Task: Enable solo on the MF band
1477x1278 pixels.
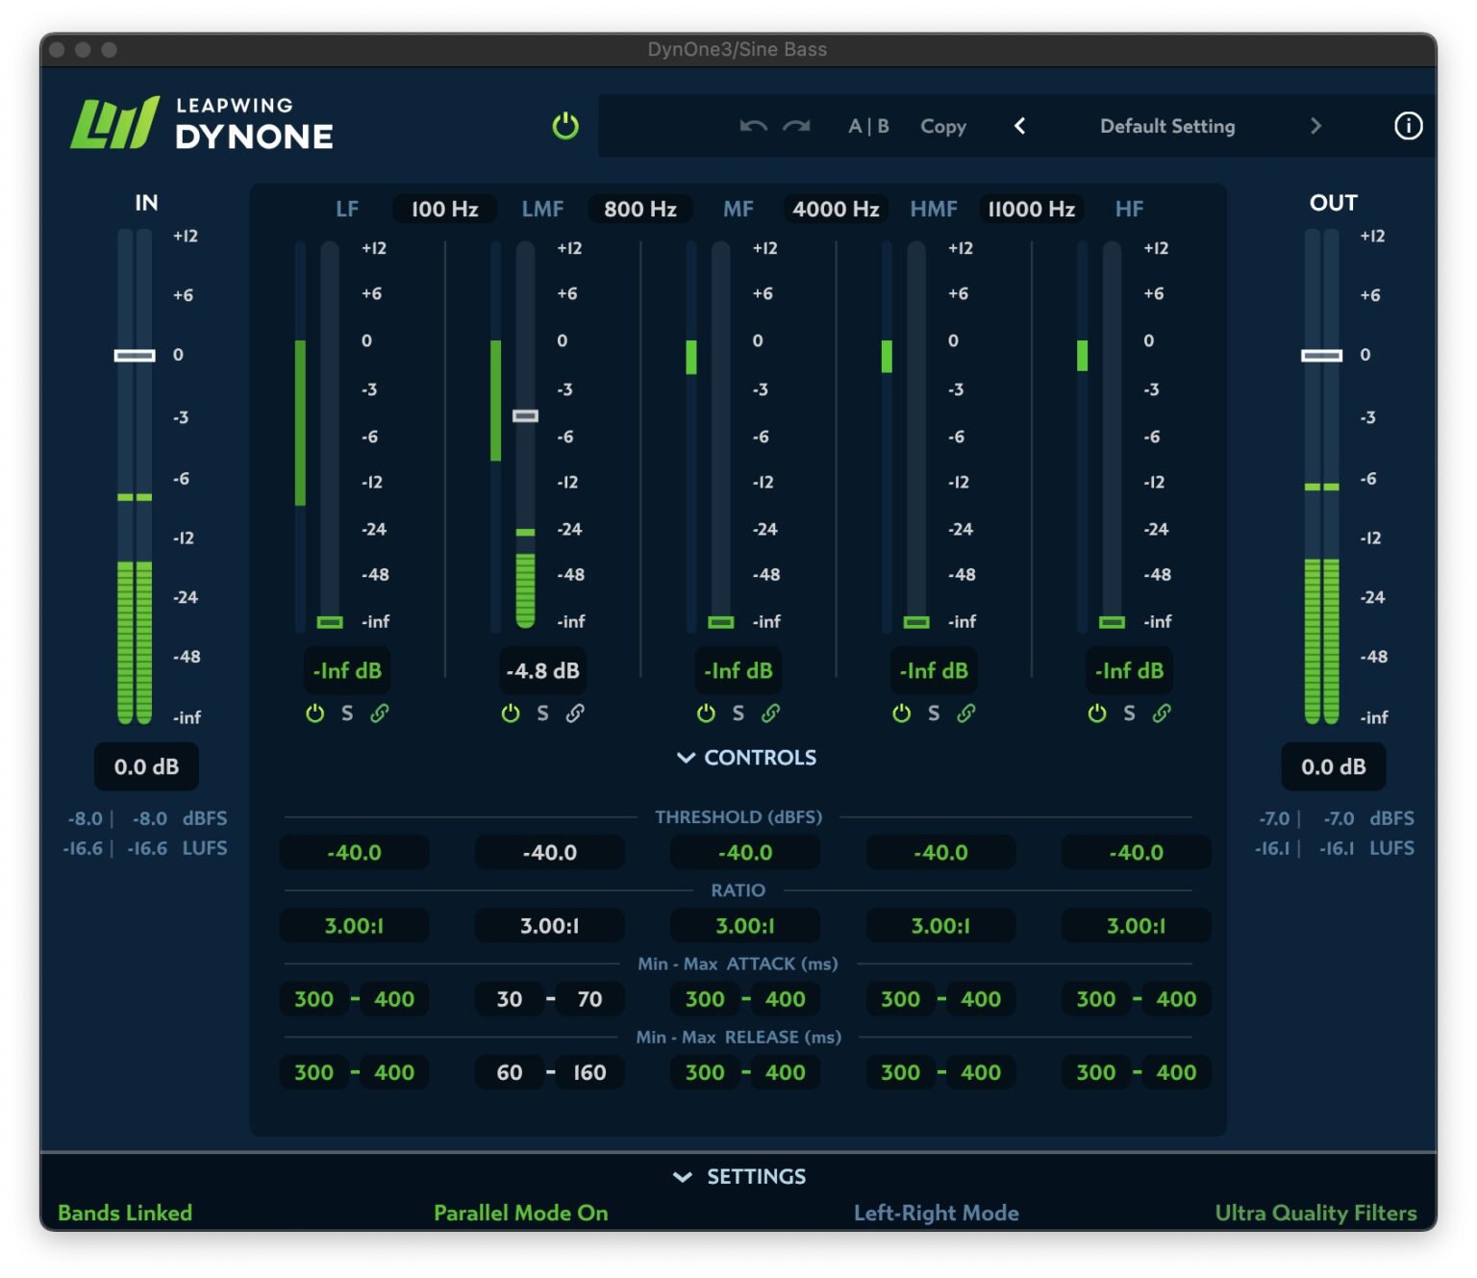Action: (x=737, y=713)
